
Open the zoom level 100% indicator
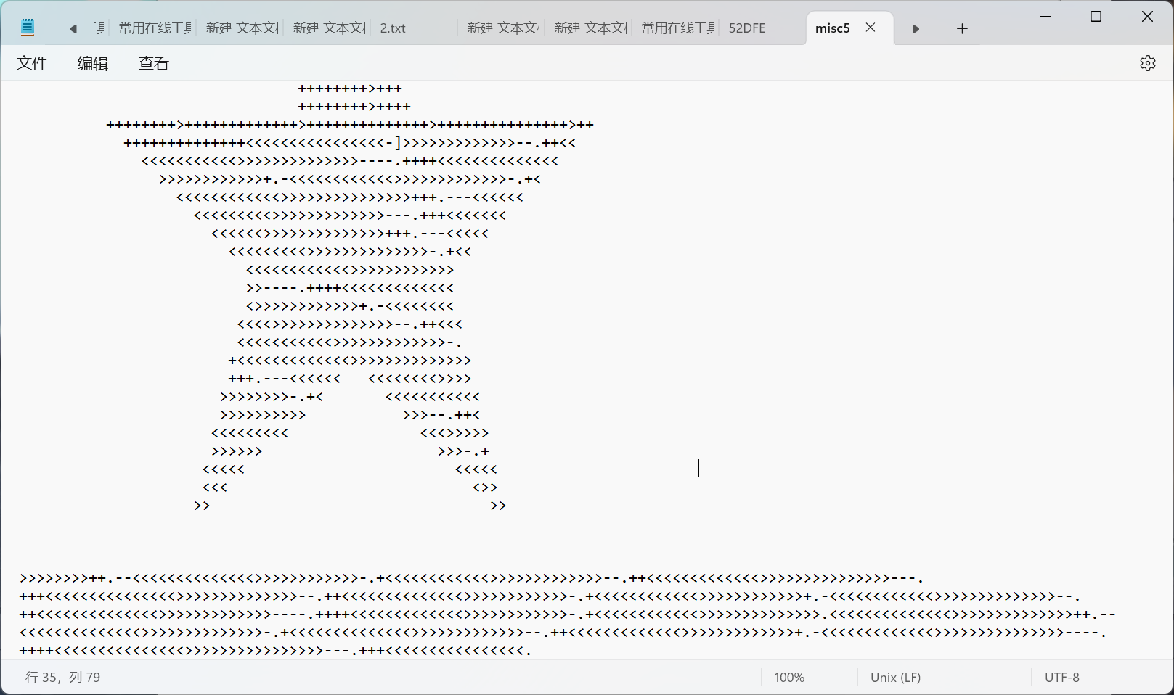click(x=789, y=678)
